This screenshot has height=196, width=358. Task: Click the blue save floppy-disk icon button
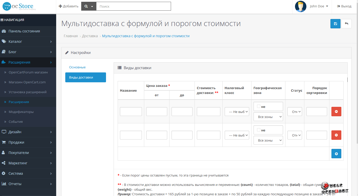(x=335, y=24)
